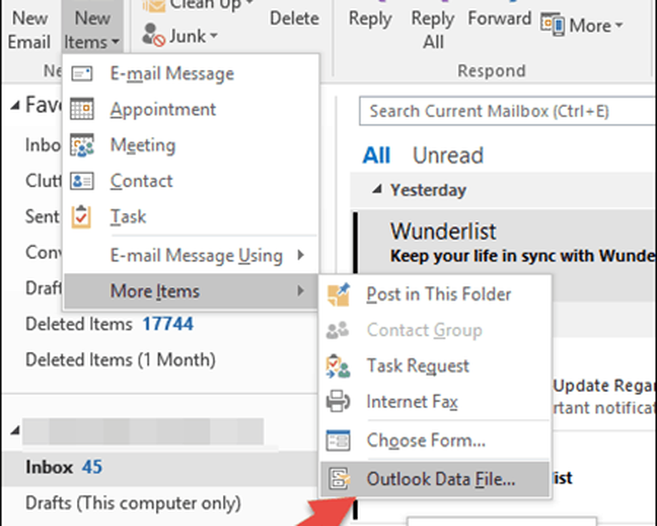Click the Reply All button
This screenshot has width=657, height=526.
[x=433, y=31]
